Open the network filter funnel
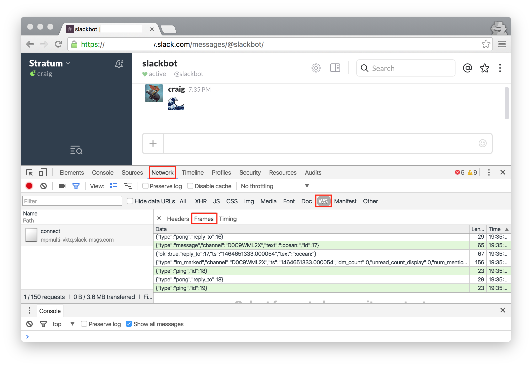 [x=76, y=186]
